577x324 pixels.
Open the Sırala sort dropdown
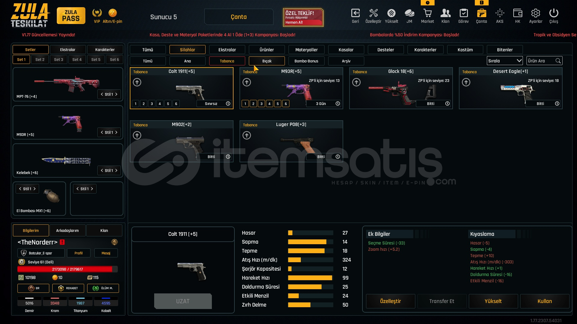[x=505, y=61]
